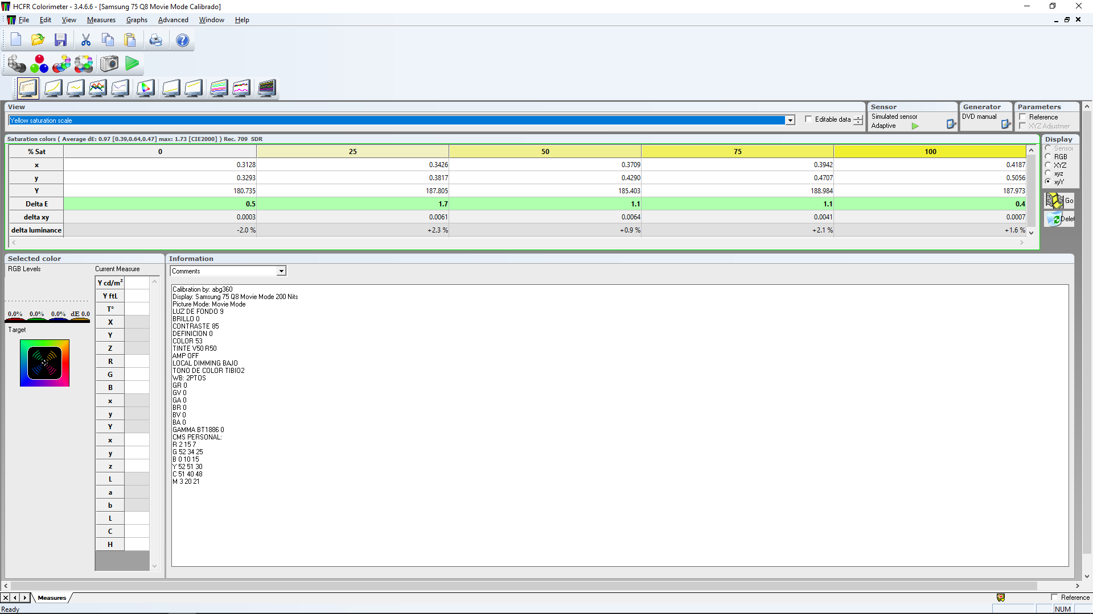Click the blue help question icon
This screenshot has width=1093, height=614.
pos(182,40)
